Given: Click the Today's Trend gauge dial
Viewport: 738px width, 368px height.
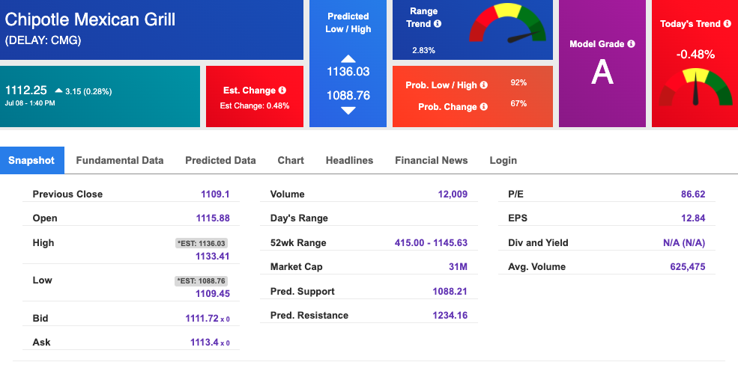Looking at the screenshot, I should (x=695, y=87).
